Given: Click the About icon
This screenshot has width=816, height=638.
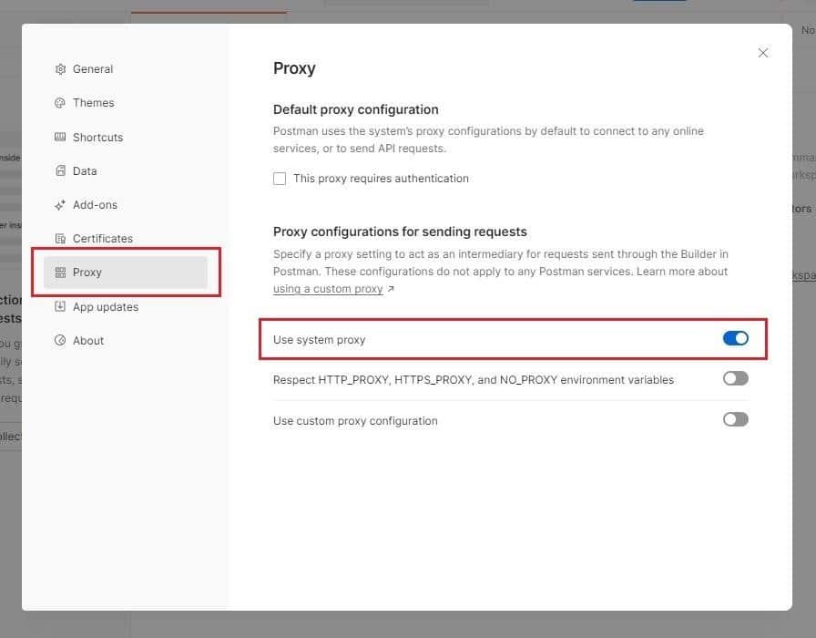Looking at the screenshot, I should (x=60, y=340).
